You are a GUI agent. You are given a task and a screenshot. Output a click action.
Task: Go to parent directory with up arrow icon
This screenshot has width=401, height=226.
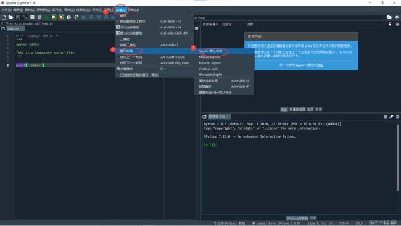[397, 17]
